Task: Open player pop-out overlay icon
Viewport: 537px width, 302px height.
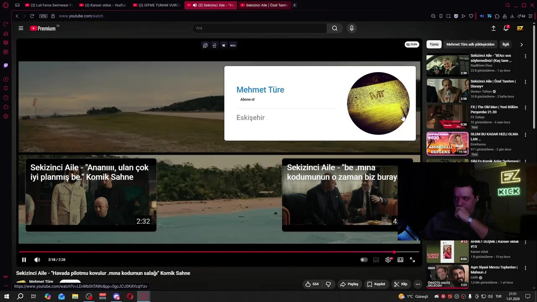Action: (205, 45)
